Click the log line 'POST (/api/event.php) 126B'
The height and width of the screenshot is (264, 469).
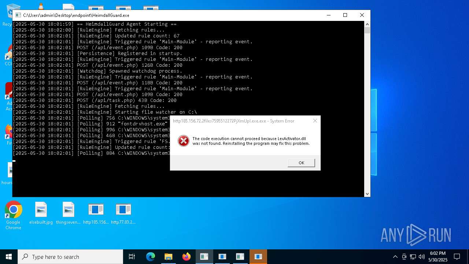pos(97,65)
